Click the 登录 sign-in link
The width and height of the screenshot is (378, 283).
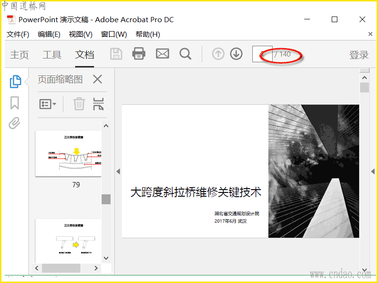(359, 55)
